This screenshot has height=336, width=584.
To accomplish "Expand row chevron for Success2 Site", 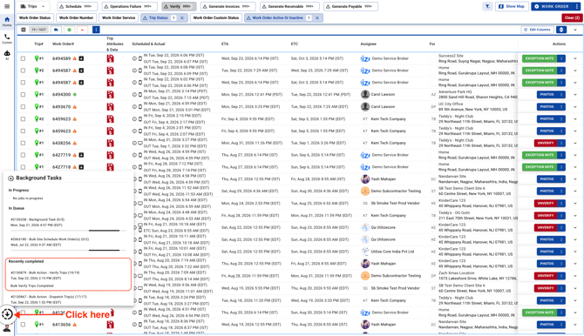I will pos(575,58).
